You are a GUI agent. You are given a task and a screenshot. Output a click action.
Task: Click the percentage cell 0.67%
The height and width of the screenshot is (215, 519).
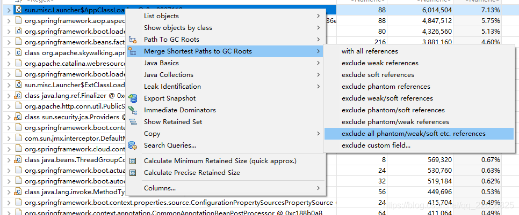point(489,160)
